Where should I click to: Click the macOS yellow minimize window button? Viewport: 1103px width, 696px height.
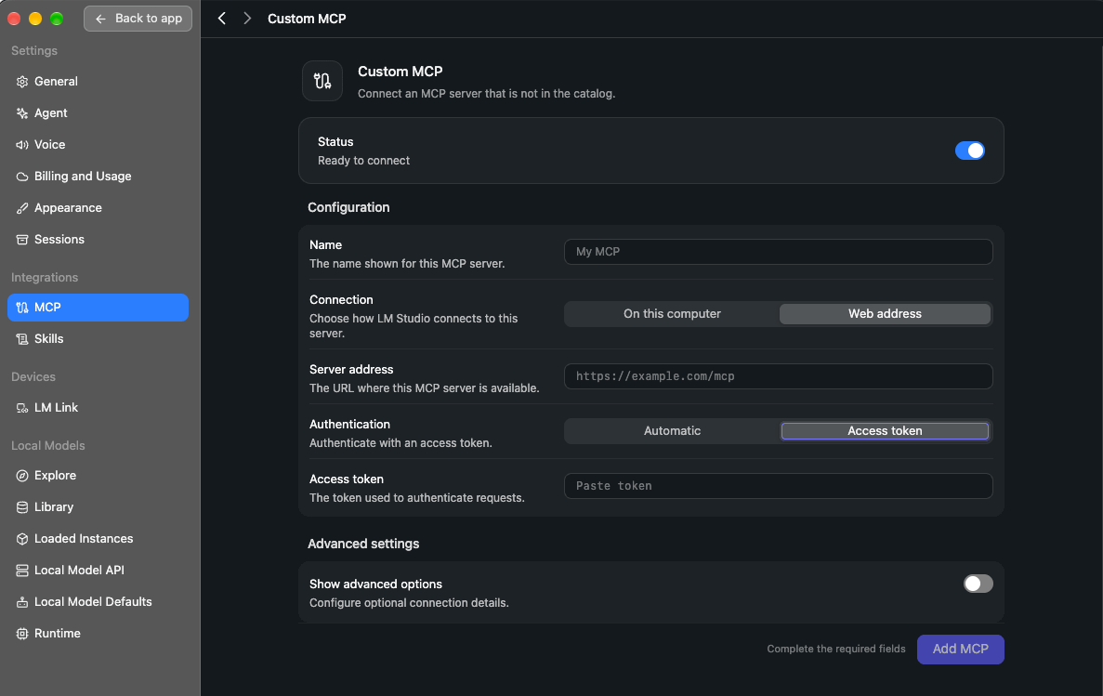pos(35,19)
